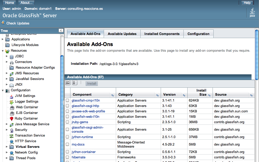Click the Home button
Screen dimensions: 259x162
pos(9,3)
